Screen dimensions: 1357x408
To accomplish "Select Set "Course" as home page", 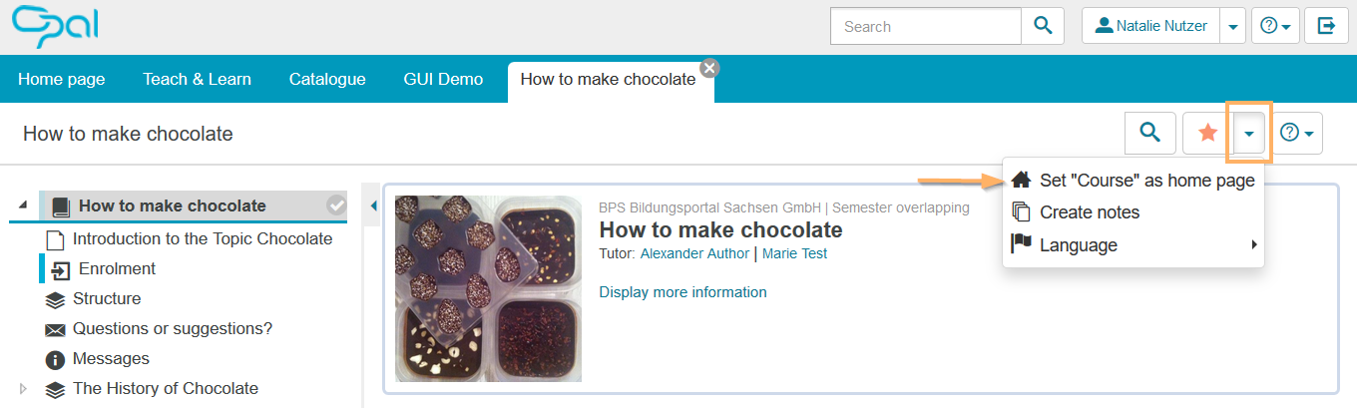I will (1146, 181).
